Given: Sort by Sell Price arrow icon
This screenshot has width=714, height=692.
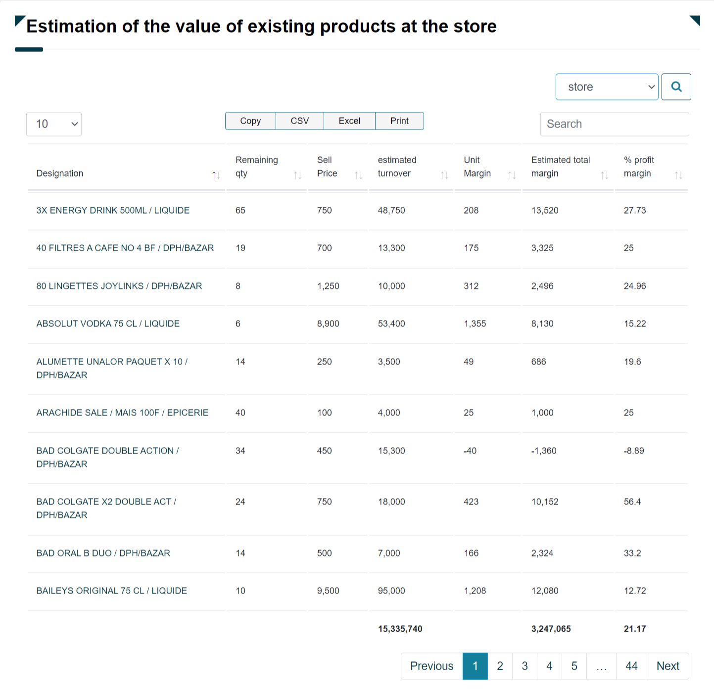Looking at the screenshot, I should [359, 175].
